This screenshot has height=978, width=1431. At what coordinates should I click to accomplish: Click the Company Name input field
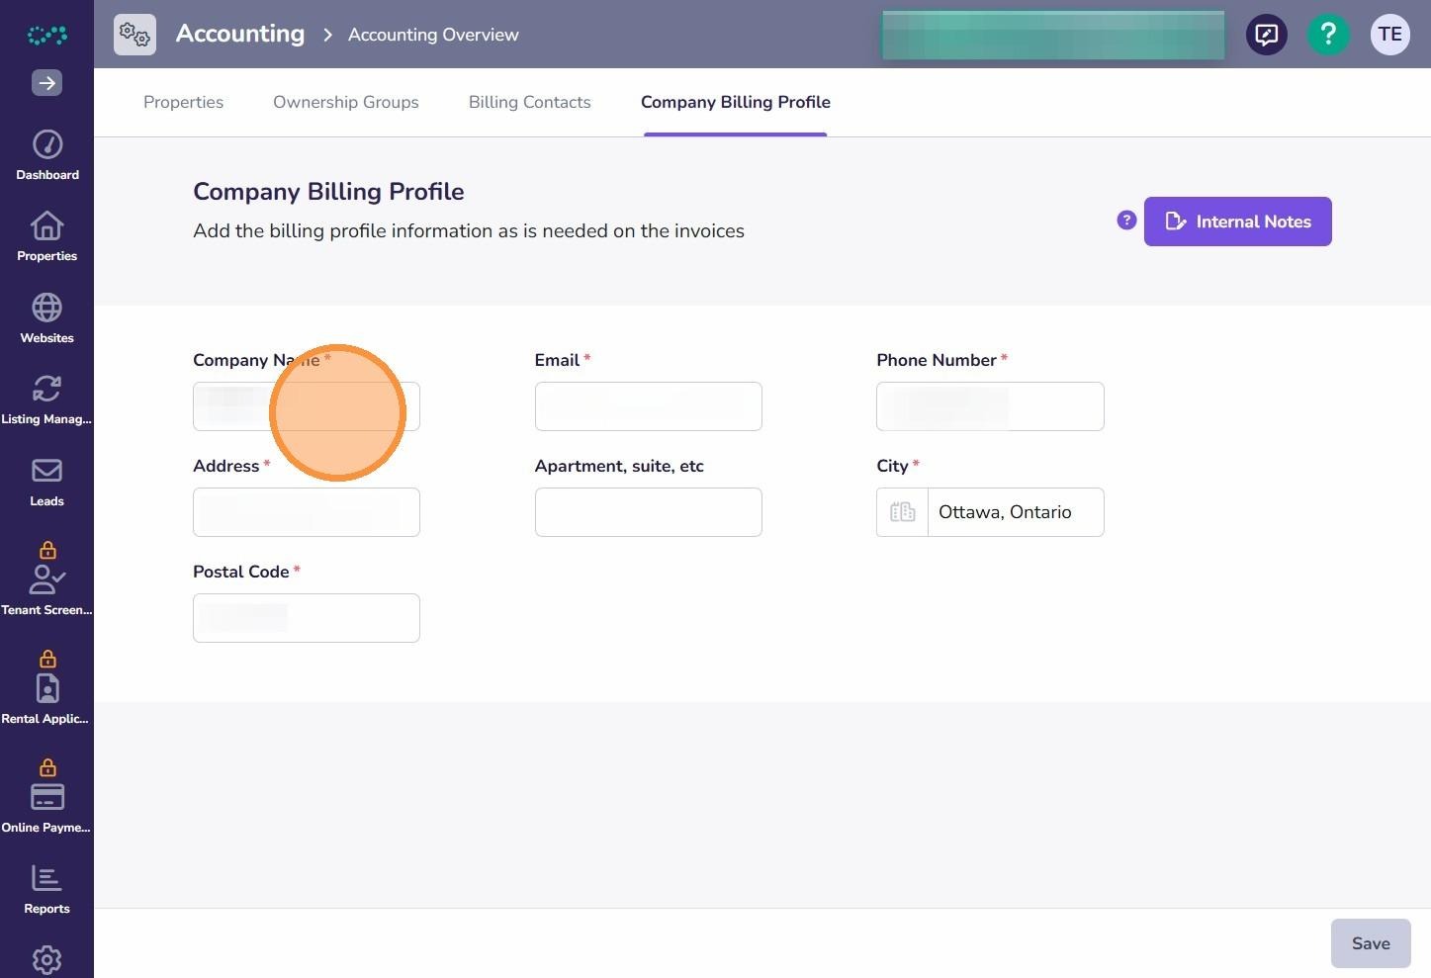(x=307, y=406)
